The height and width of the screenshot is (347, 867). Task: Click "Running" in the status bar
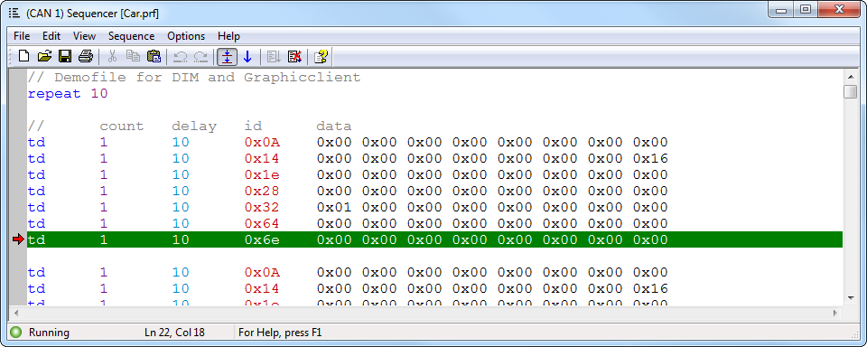(49, 333)
